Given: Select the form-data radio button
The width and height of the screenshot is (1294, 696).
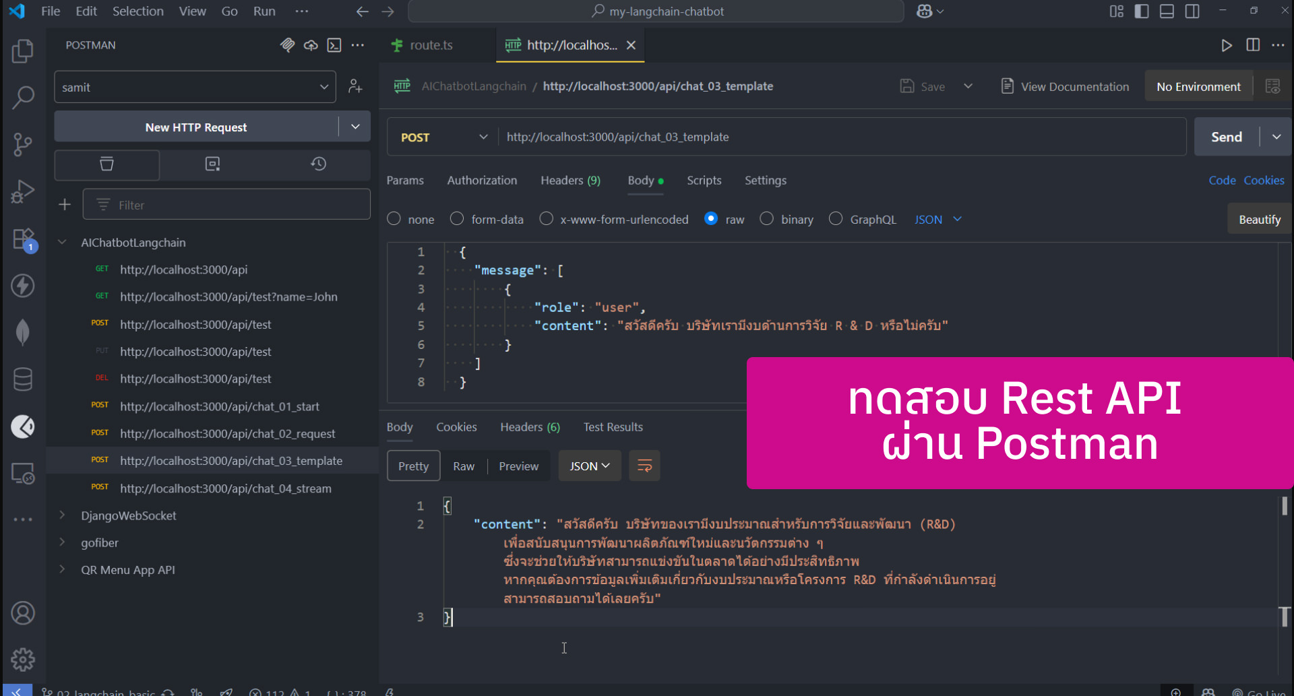Looking at the screenshot, I should (457, 219).
